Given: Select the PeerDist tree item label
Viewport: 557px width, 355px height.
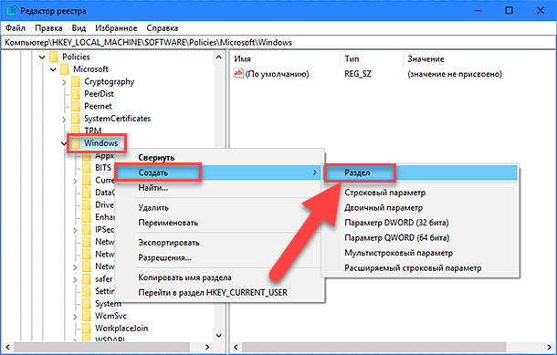Looking at the screenshot, I should 99,94.
